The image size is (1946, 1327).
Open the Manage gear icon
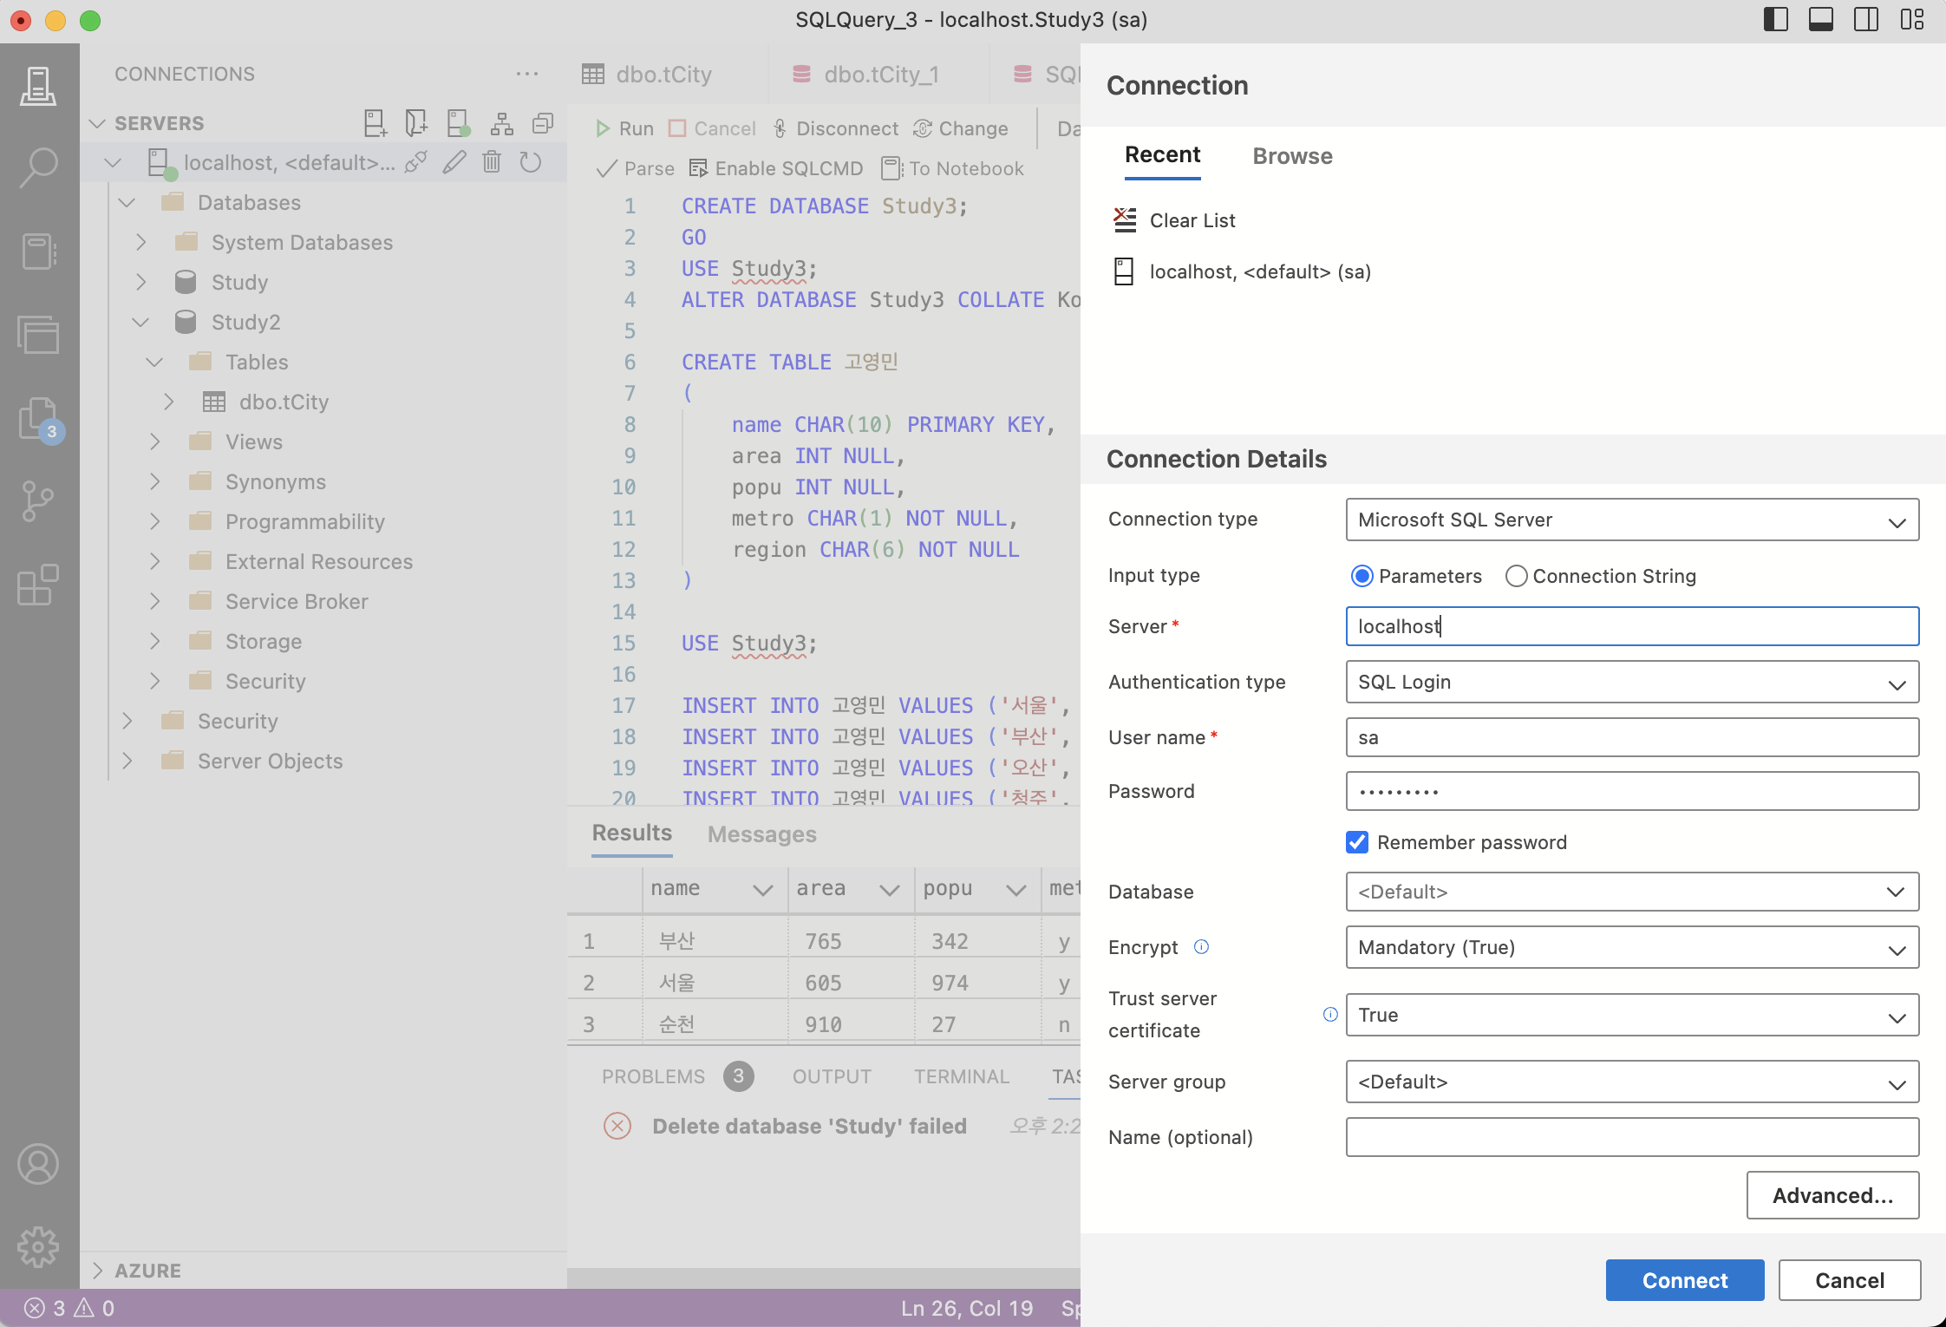[38, 1247]
